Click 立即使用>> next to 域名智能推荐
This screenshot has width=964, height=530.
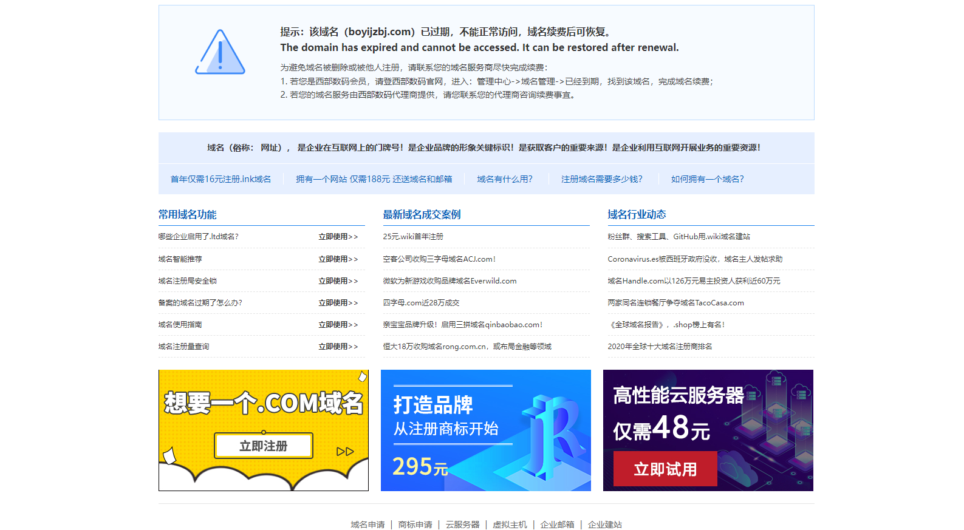click(x=338, y=259)
